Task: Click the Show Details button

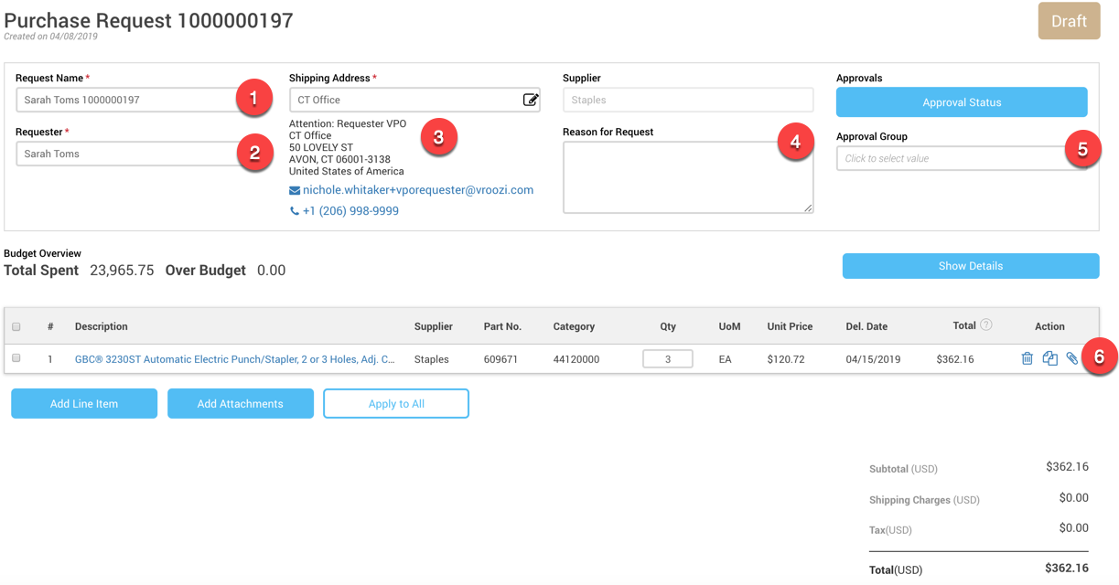Action: click(970, 266)
